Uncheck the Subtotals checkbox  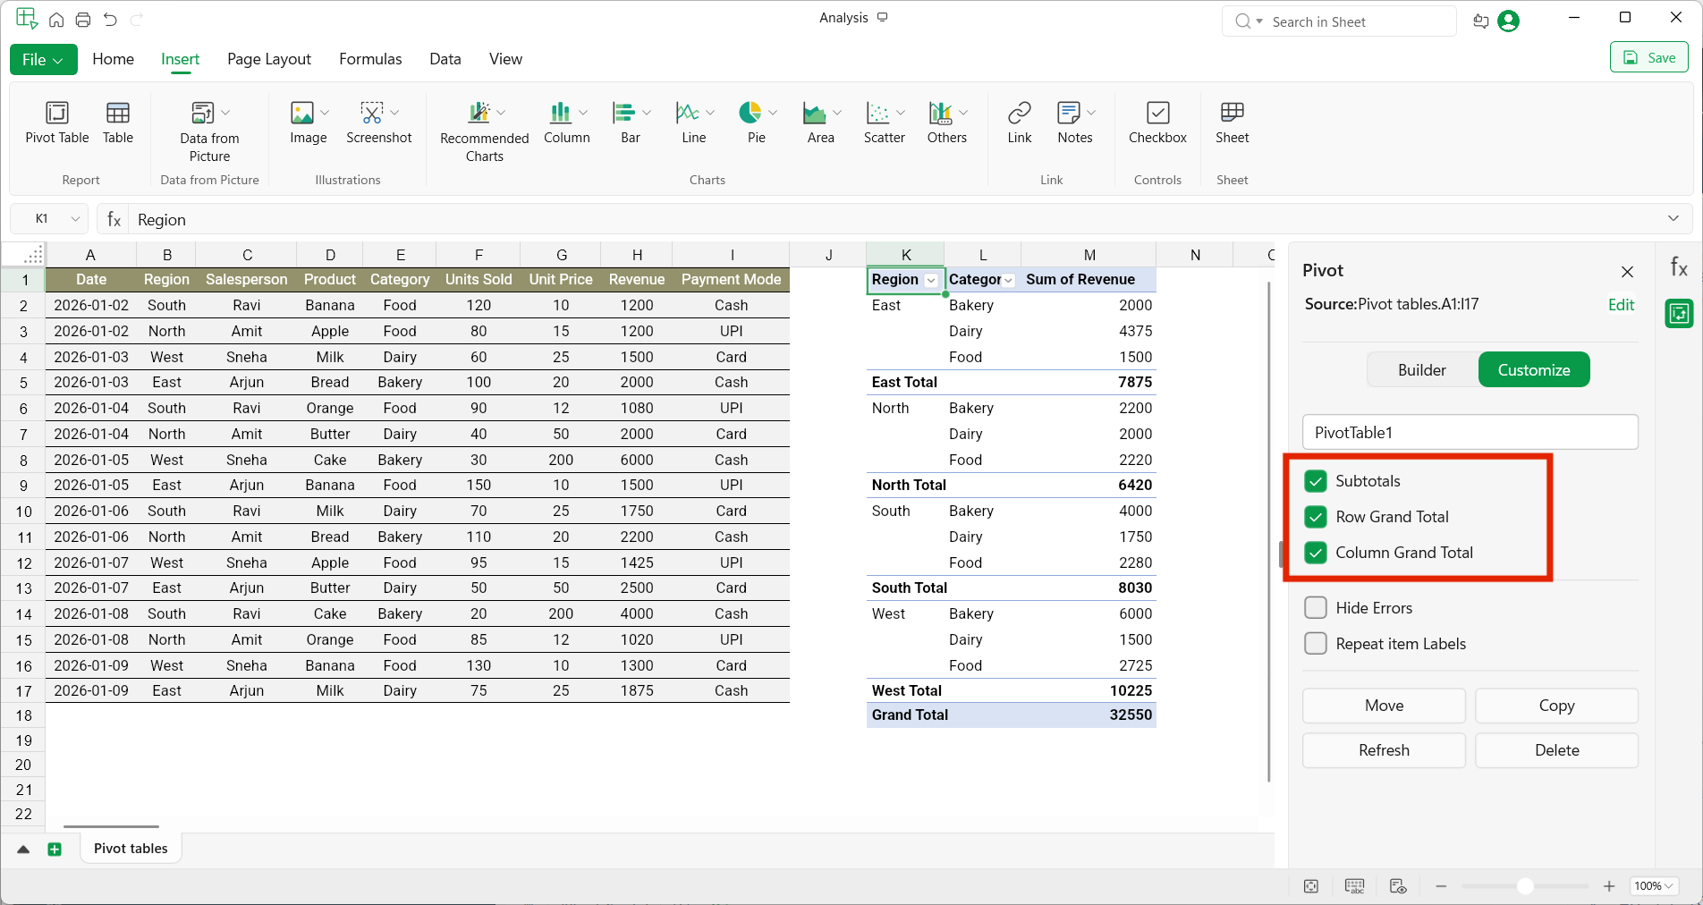(1316, 481)
